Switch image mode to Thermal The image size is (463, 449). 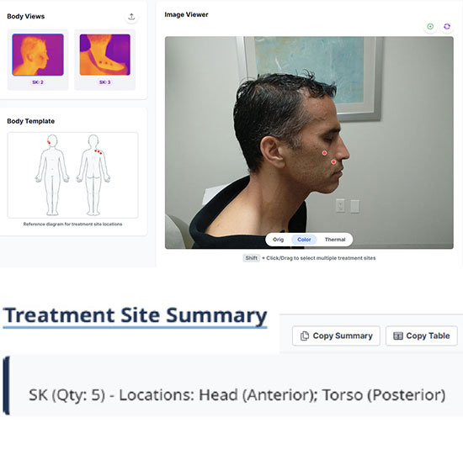[335, 240]
